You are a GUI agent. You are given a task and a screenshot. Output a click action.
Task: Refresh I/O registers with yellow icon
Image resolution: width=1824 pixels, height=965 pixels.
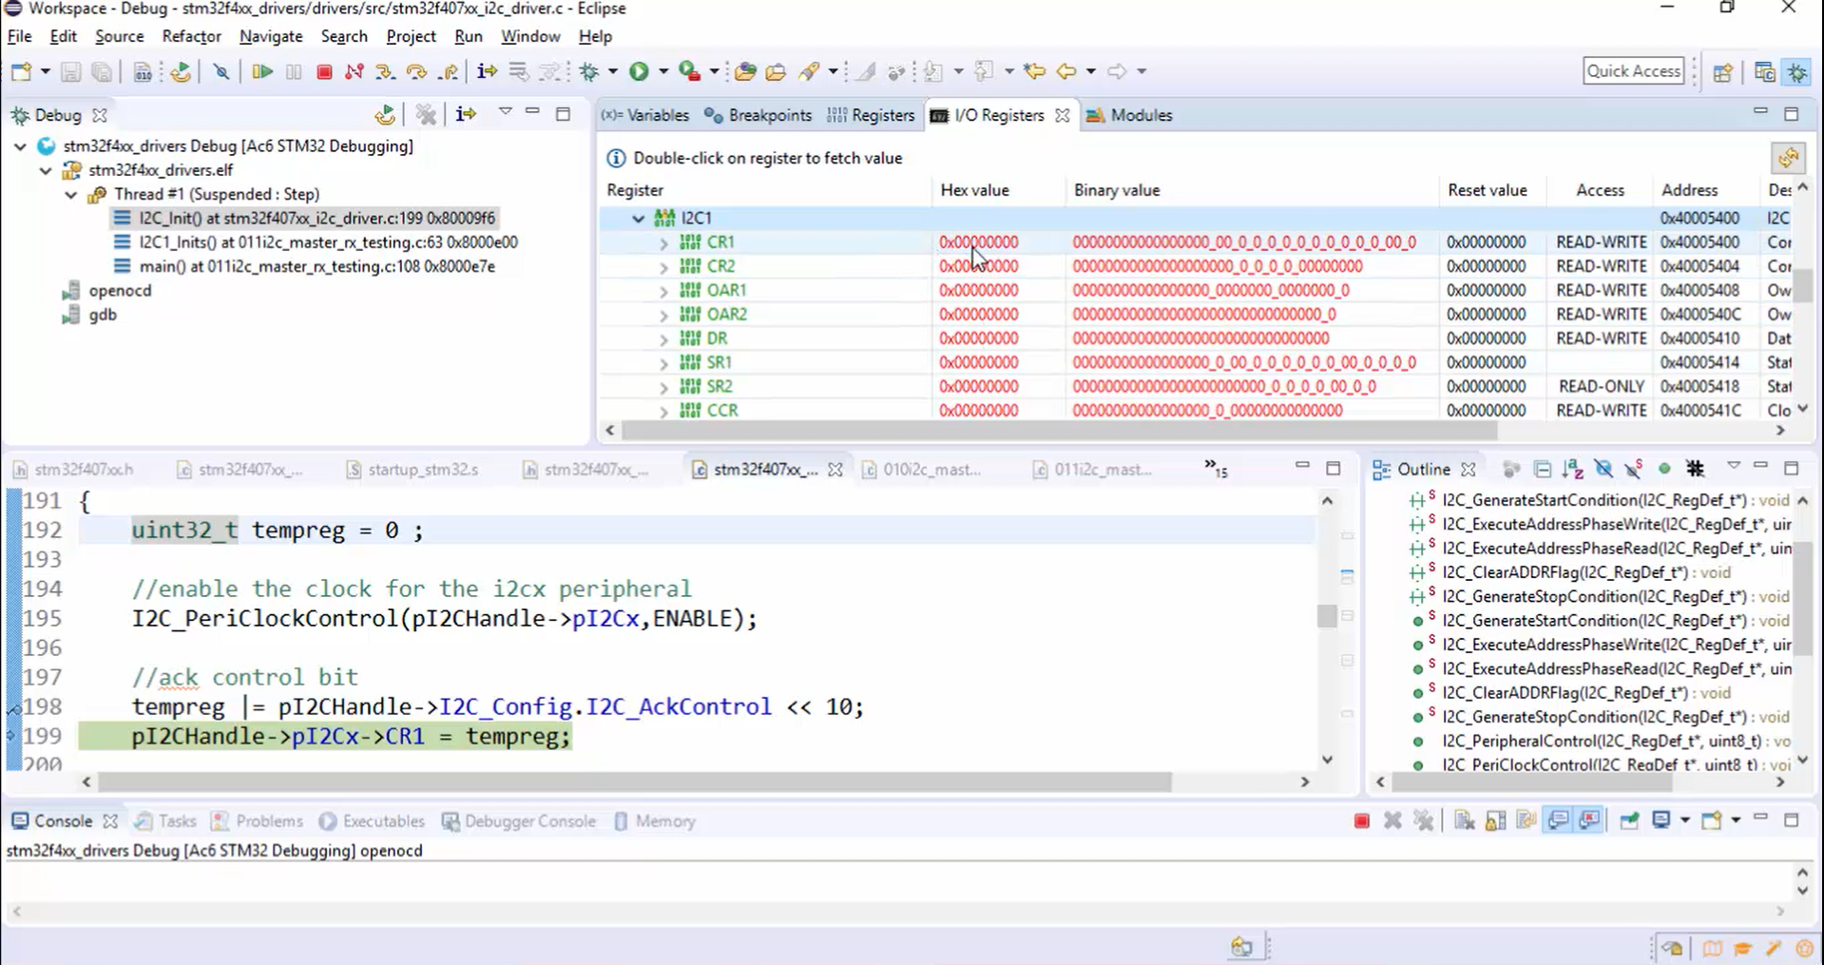(1788, 158)
